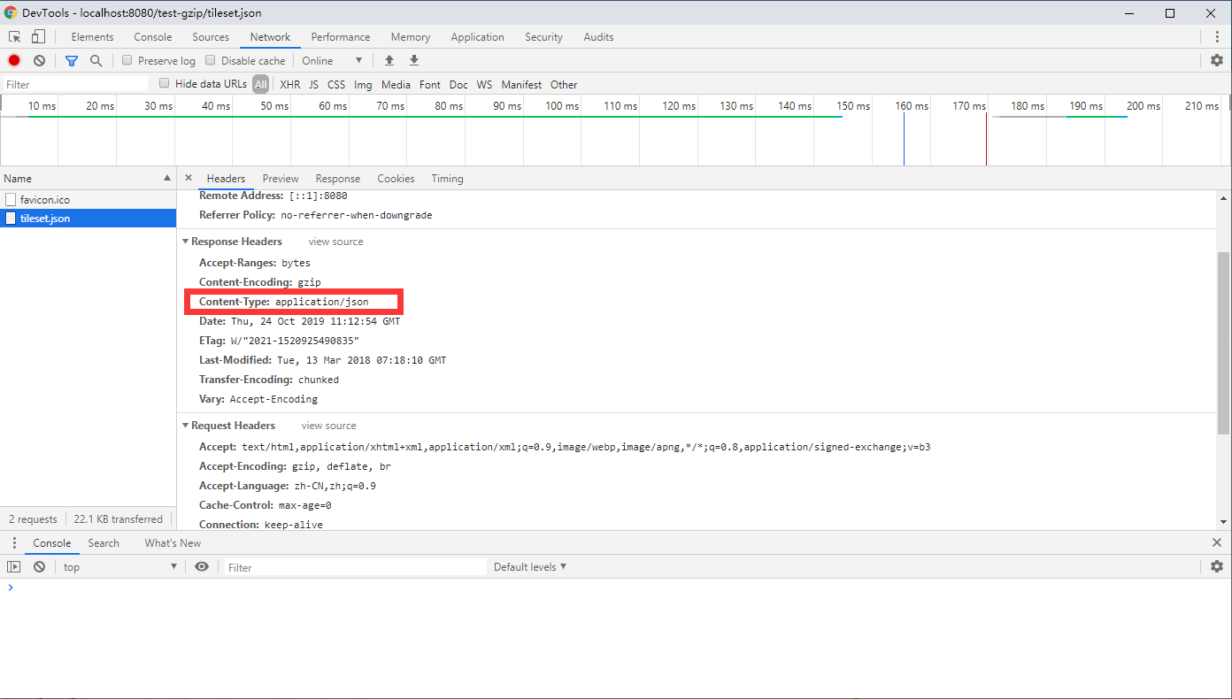This screenshot has width=1232, height=699.
Task: Open the network search with magnifier icon
Action: 94,60
